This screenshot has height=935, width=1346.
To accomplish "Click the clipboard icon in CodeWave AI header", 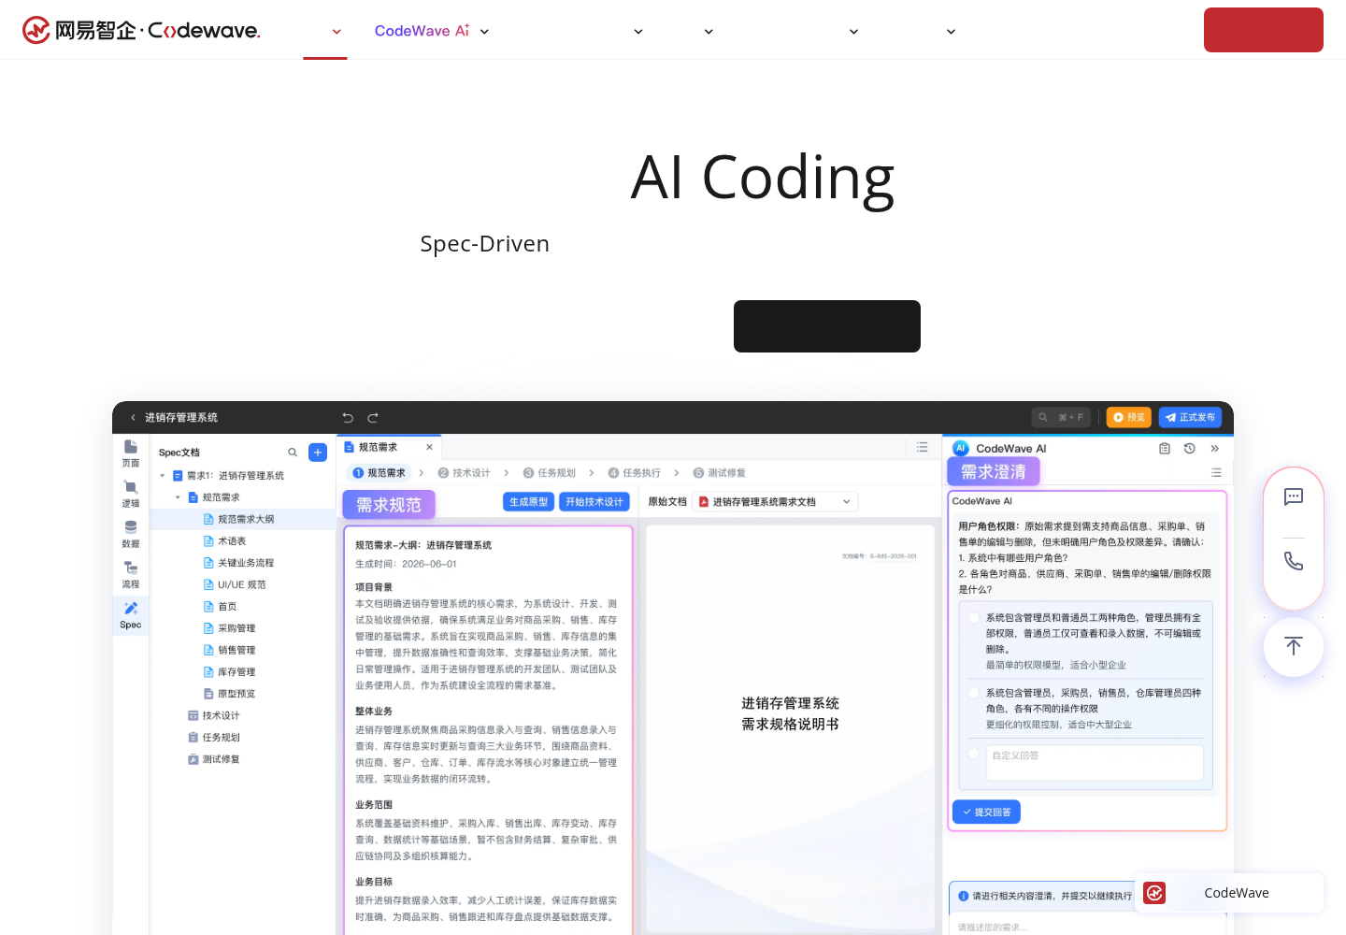I will click(x=1165, y=449).
